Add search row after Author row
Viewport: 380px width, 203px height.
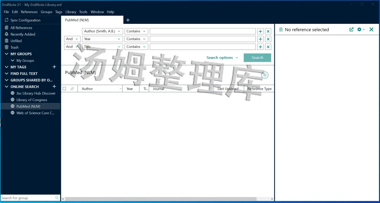tap(260, 31)
